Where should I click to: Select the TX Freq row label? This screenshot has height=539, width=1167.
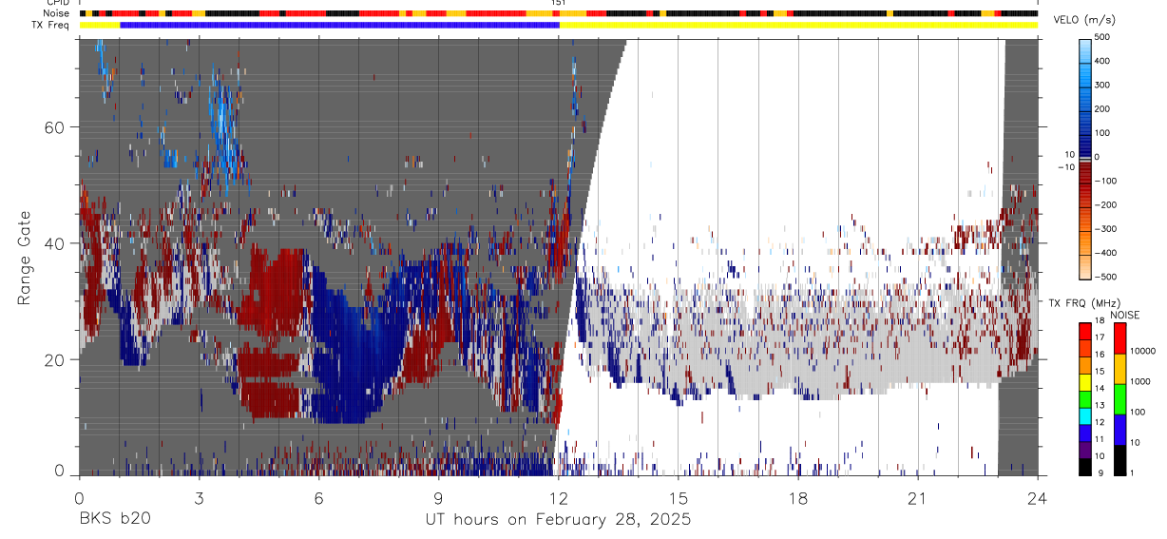tap(50, 25)
